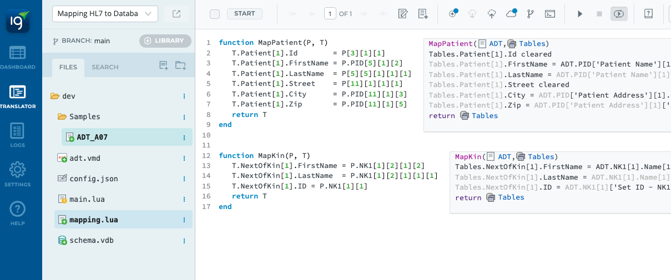Collapse the dev folder in file tree
The height and width of the screenshot is (280, 671).
click(55, 96)
